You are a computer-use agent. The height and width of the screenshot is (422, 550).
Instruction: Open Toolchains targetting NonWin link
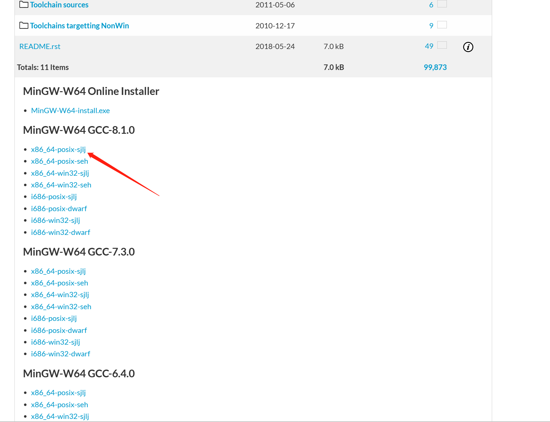point(79,26)
